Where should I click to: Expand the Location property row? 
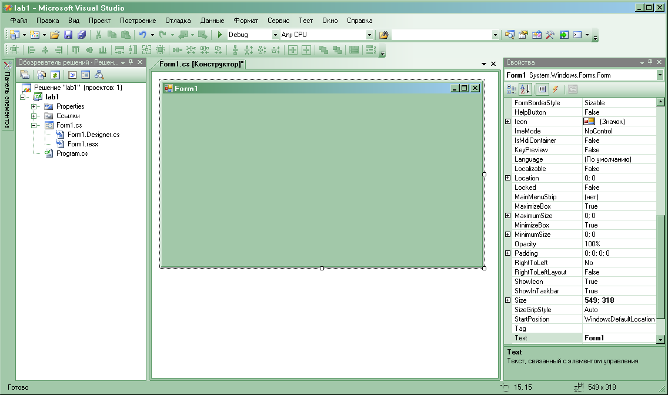click(508, 178)
